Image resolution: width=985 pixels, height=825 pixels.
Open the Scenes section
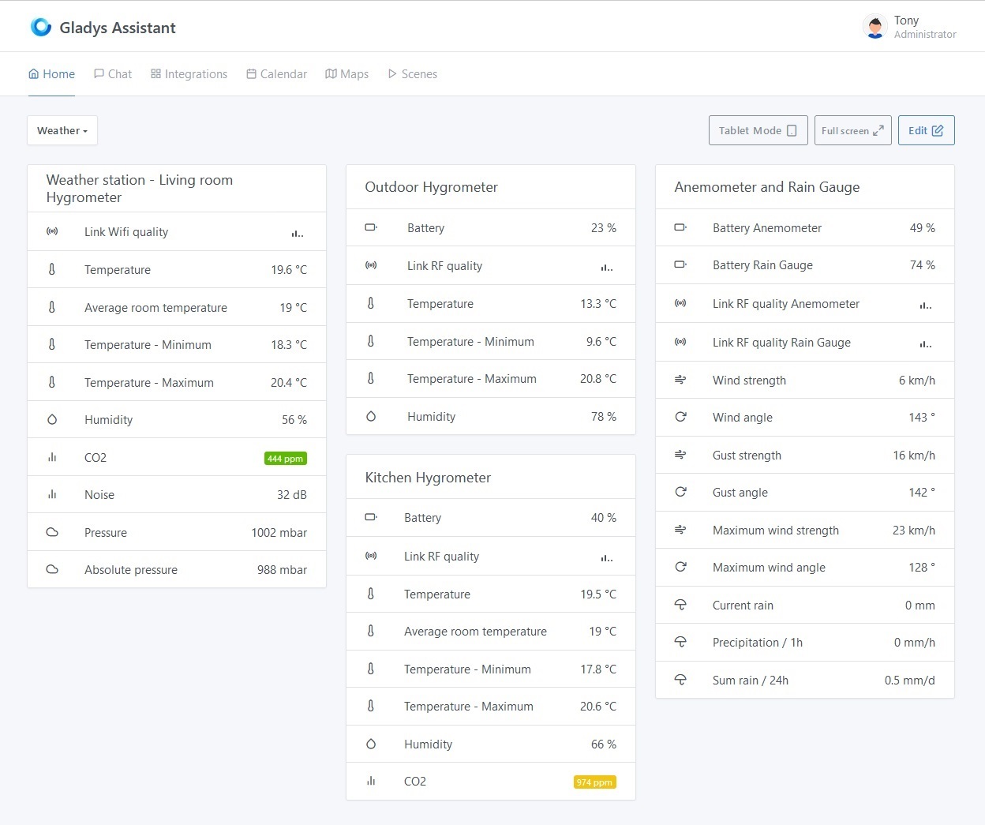[x=412, y=73]
